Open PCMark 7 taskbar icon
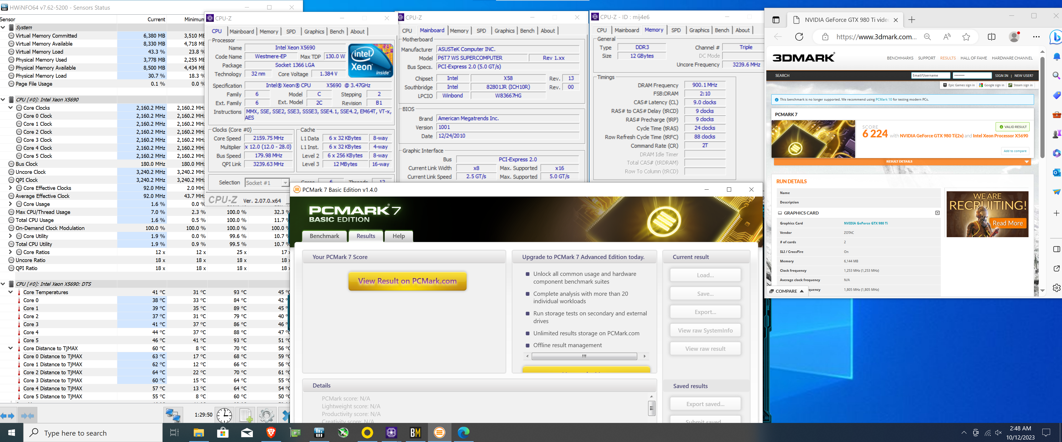 (x=440, y=433)
